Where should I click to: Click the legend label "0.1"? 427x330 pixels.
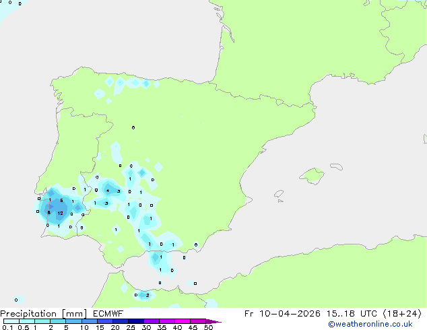click(x=7, y=327)
